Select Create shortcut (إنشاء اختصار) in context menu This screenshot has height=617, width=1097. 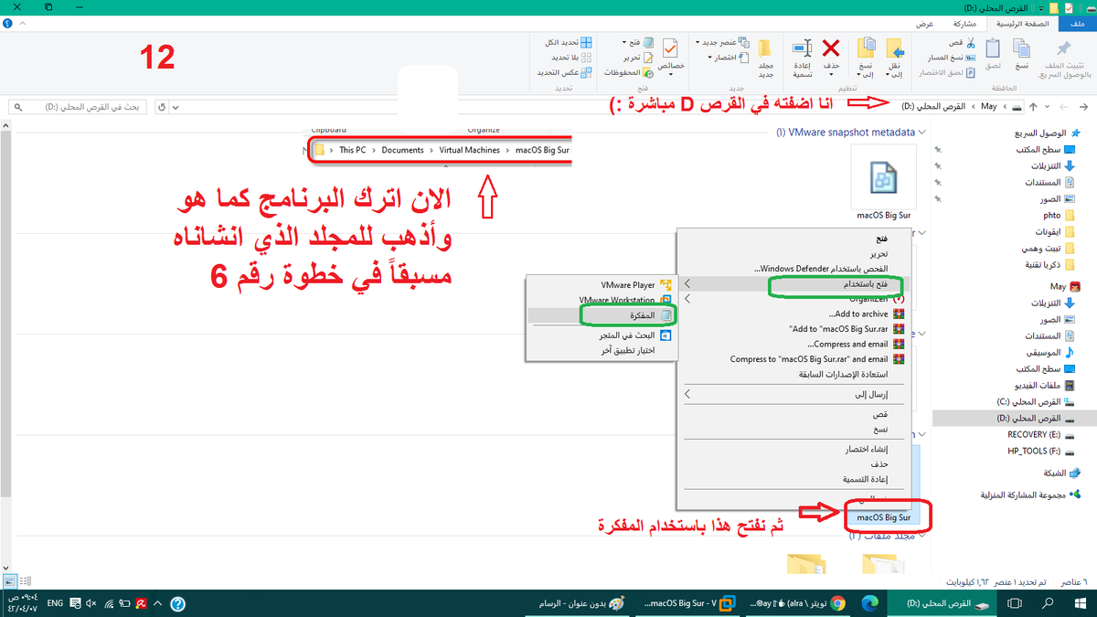pyautogui.click(x=792, y=449)
